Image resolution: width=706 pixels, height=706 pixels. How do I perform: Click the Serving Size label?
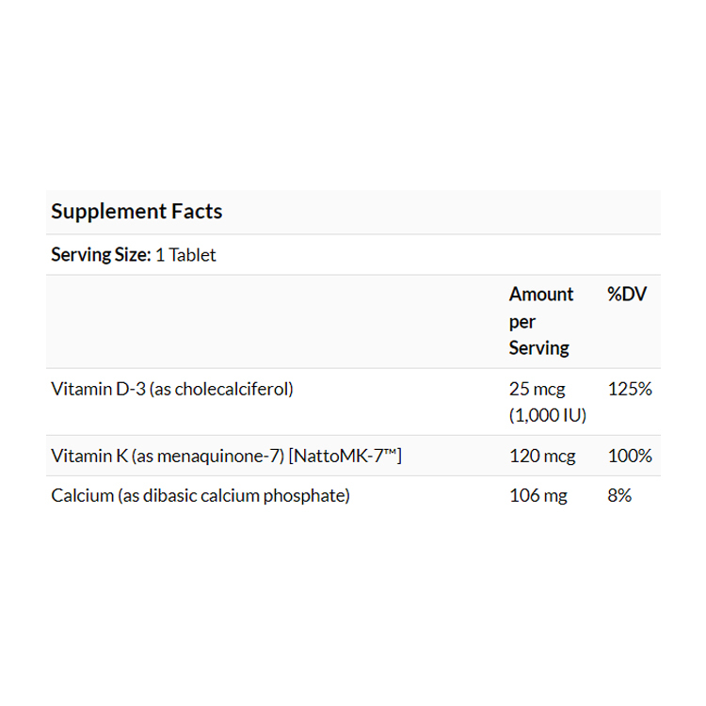100,255
